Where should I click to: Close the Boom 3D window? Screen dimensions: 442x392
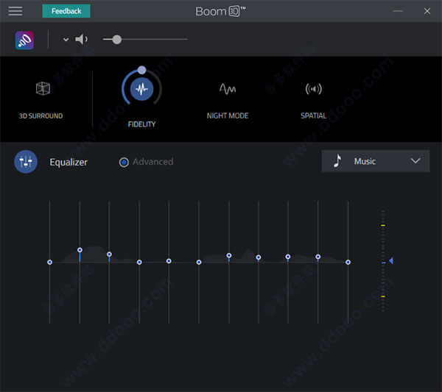[x=427, y=11]
